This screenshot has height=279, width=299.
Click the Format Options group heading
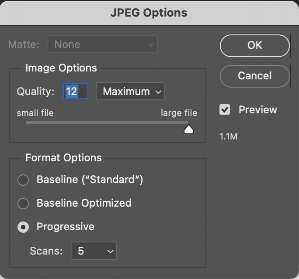click(x=63, y=158)
